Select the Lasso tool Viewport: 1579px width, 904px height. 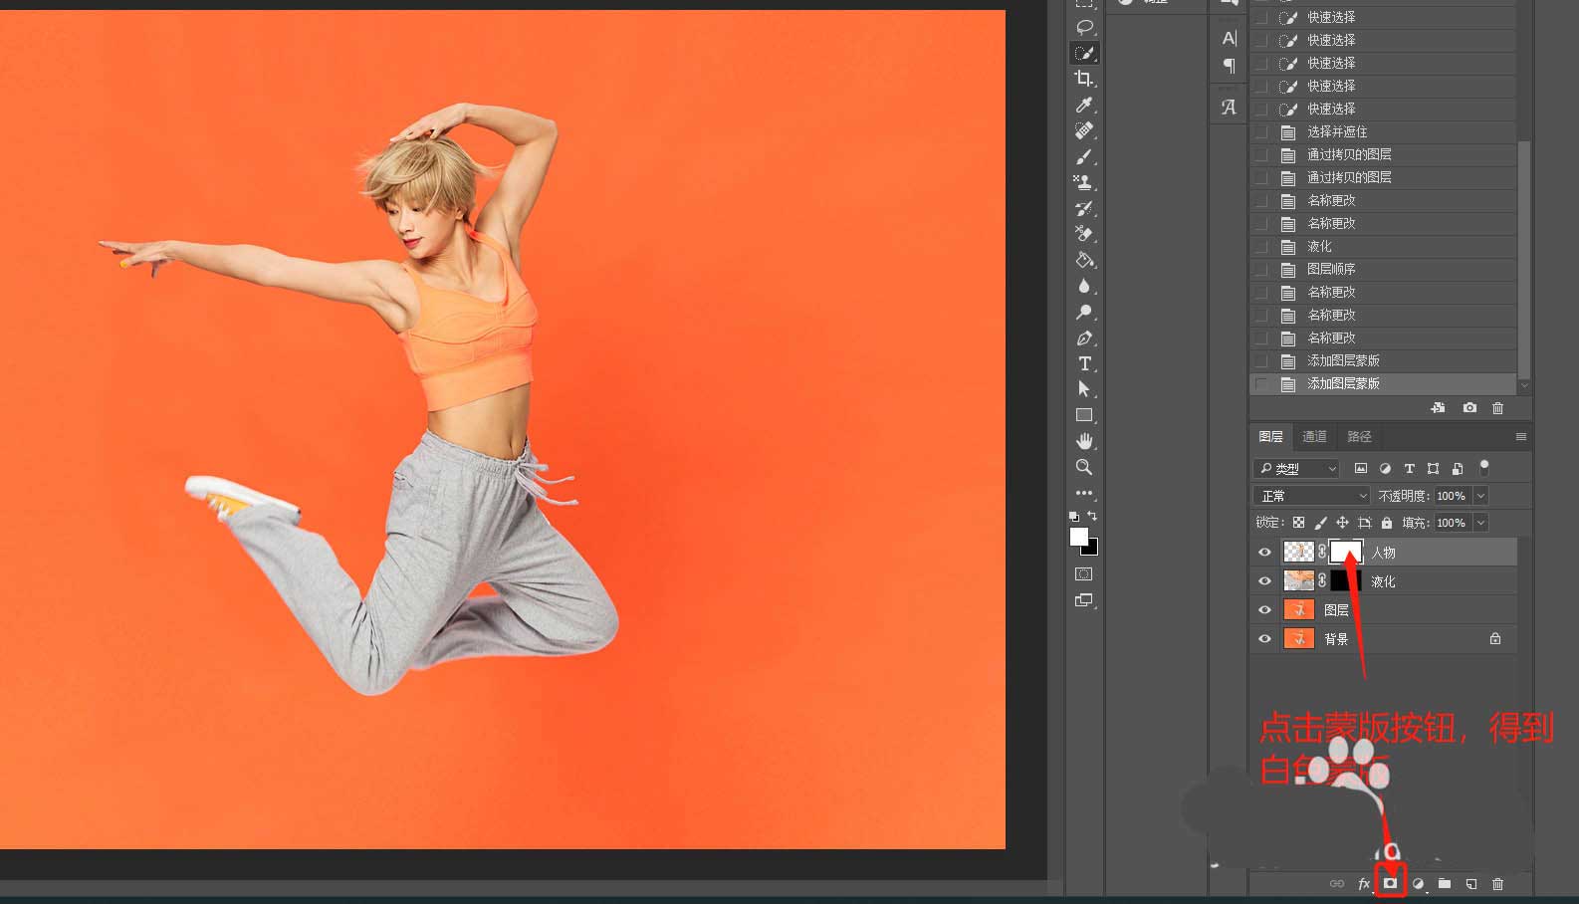[1084, 27]
